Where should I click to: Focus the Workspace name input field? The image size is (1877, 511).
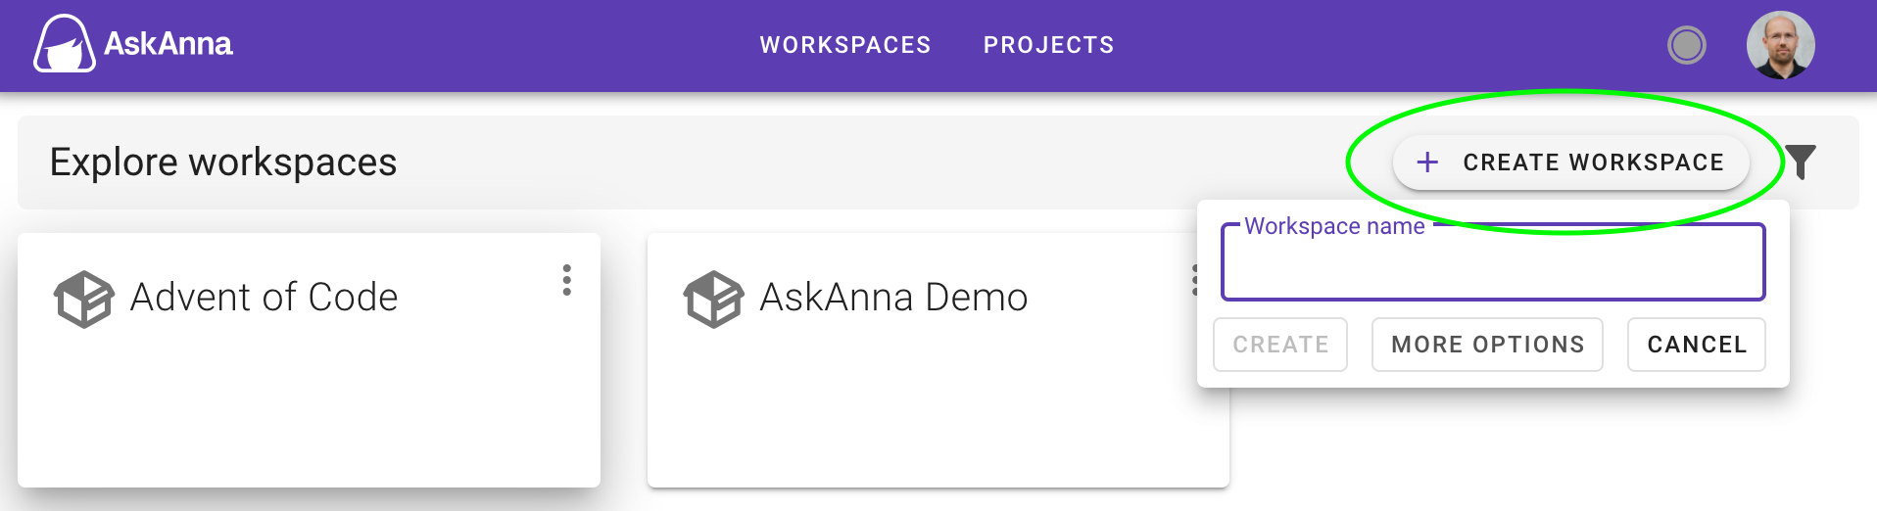click(x=1493, y=262)
